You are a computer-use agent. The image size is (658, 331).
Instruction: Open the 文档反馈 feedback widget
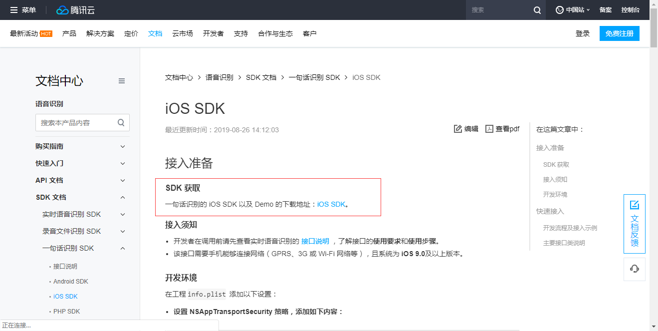pyautogui.click(x=635, y=224)
